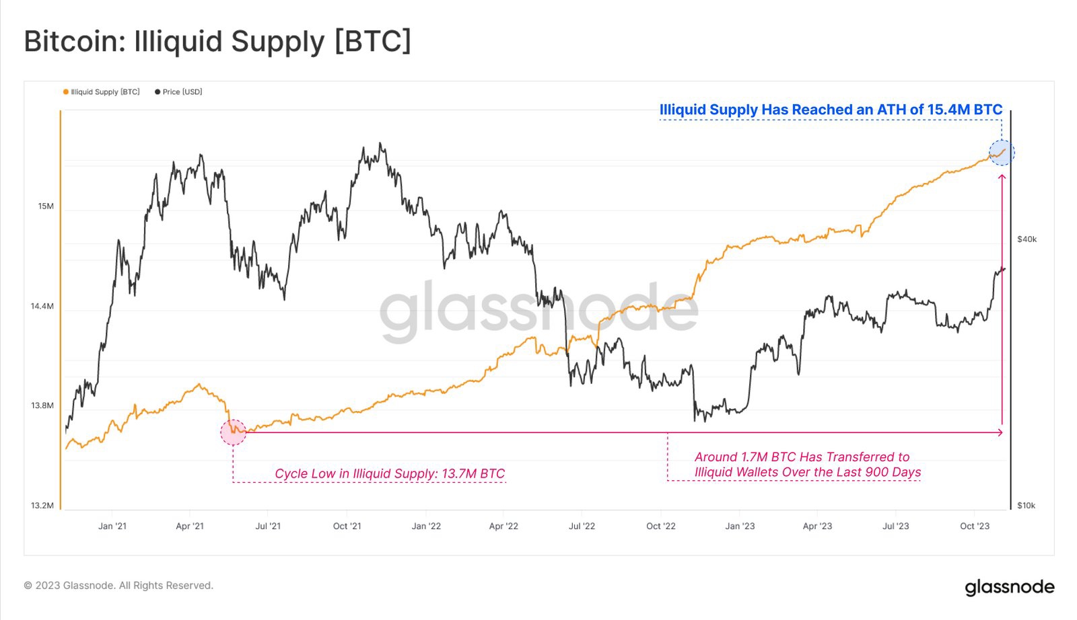Click the upward pink arrowhead near the ATH
The height and width of the screenshot is (620, 1077).
[x=1002, y=178]
